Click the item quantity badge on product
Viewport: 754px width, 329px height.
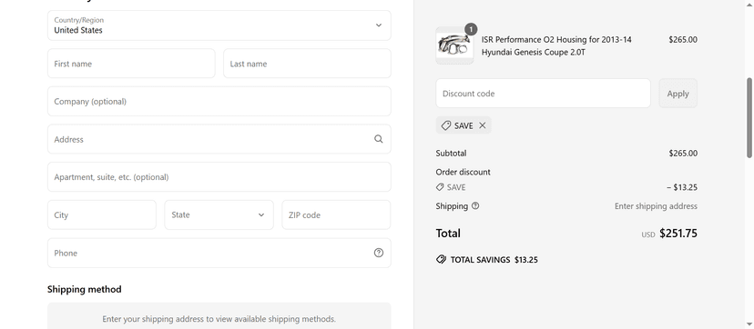(471, 29)
